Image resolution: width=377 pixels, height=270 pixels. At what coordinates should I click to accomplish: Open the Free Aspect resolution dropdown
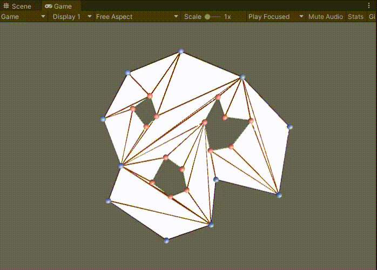(x=137, y=17)
